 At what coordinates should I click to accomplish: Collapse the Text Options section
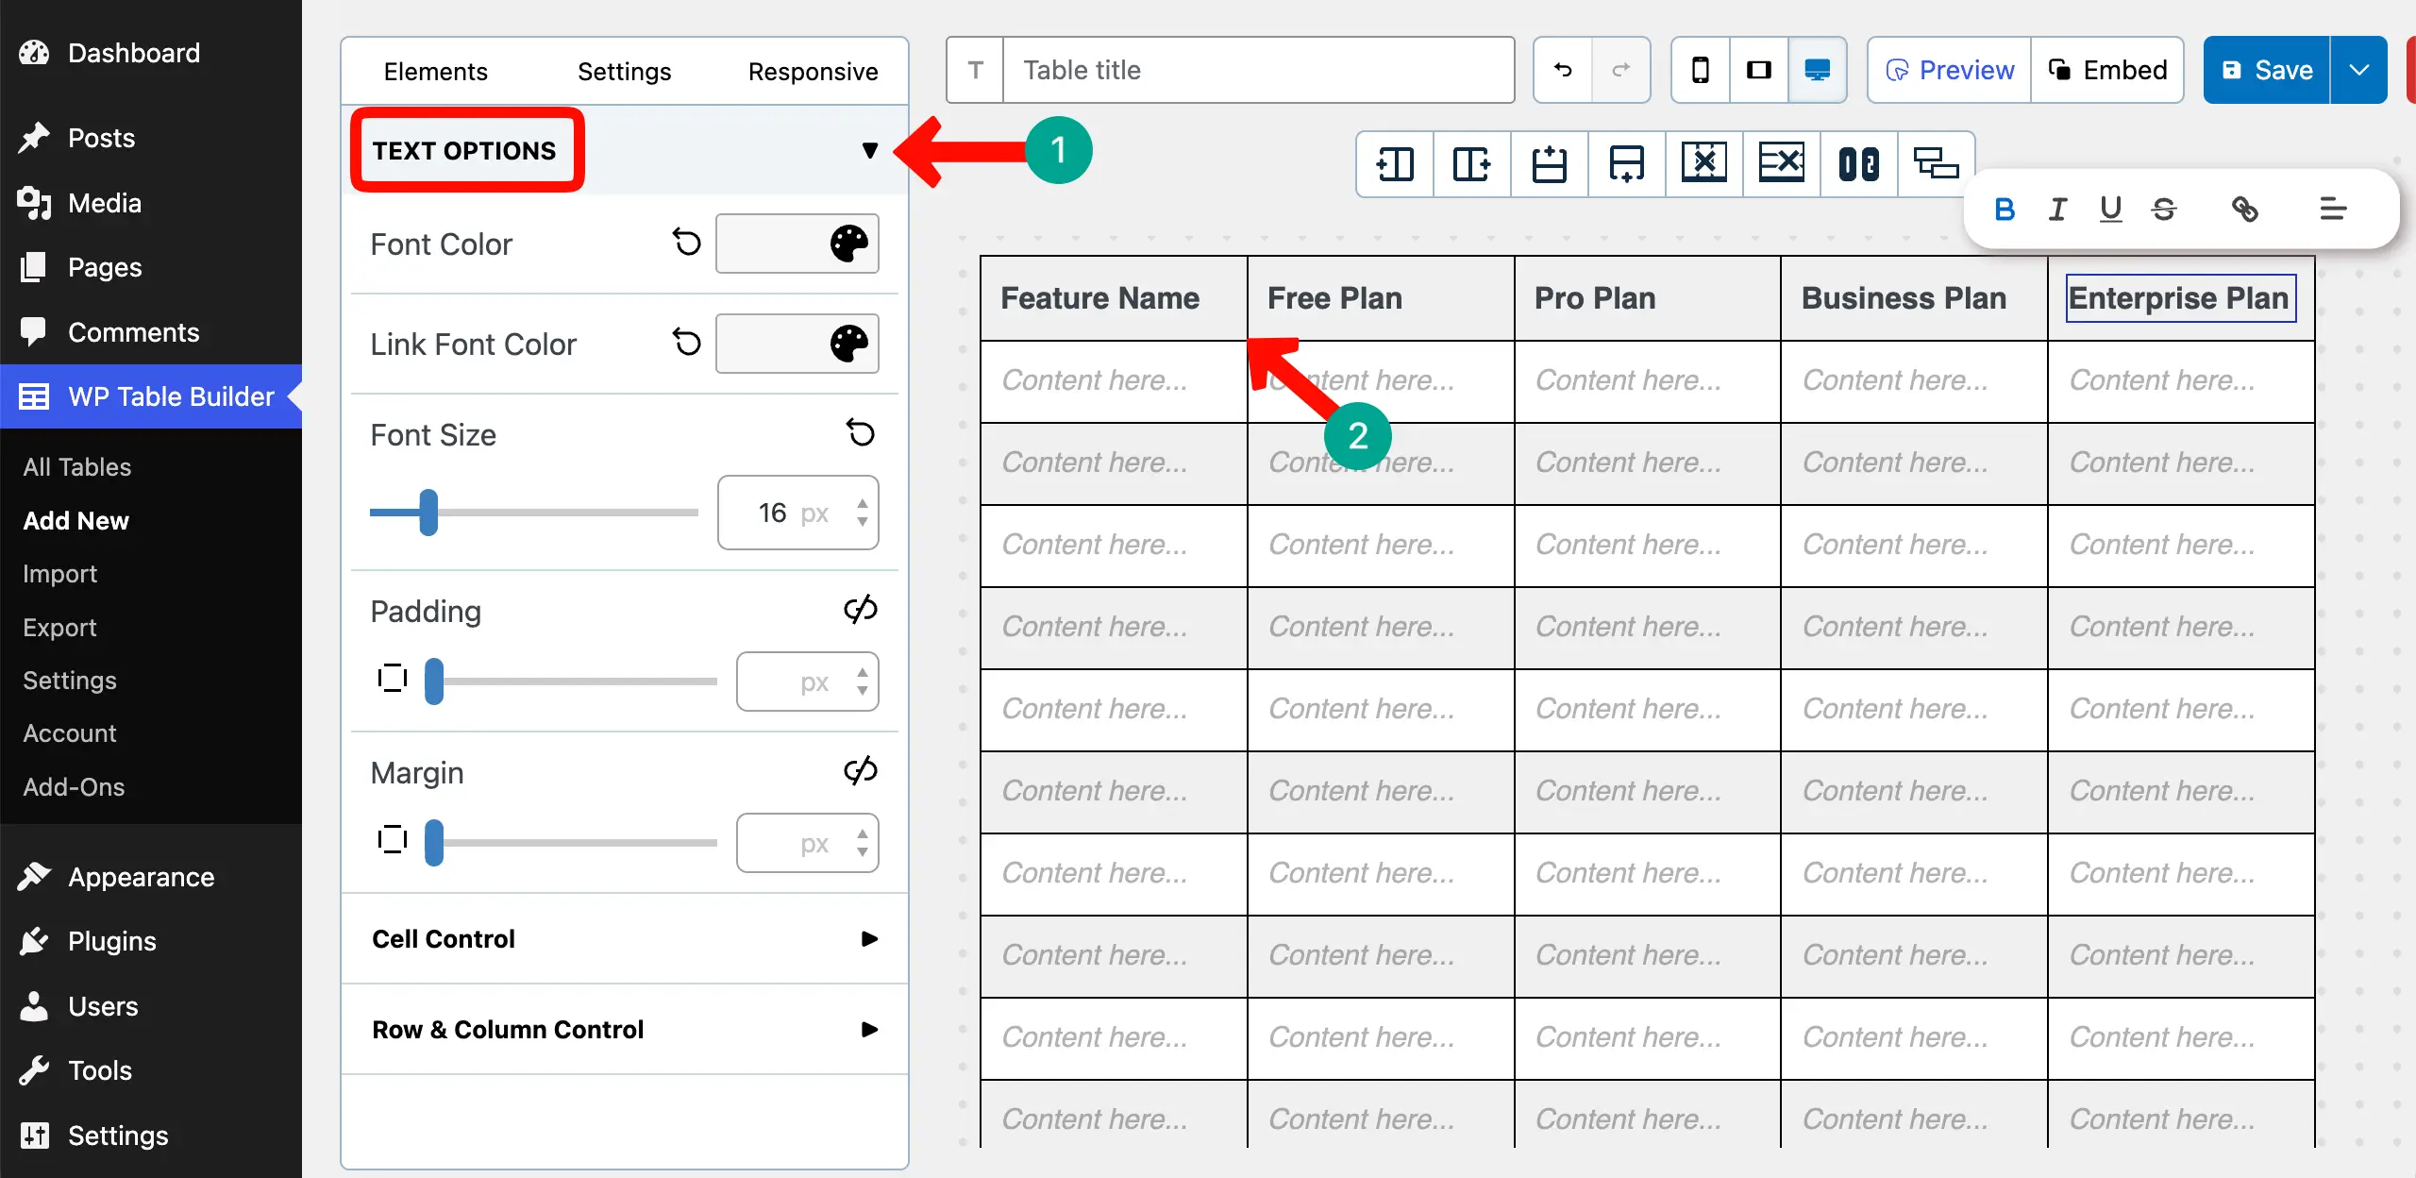coord(870,150)
